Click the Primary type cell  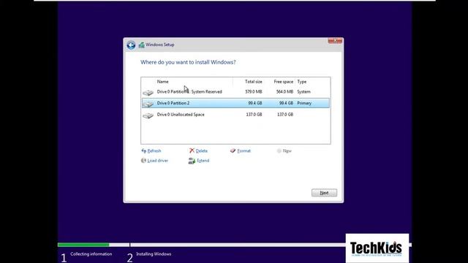(304, 103)
